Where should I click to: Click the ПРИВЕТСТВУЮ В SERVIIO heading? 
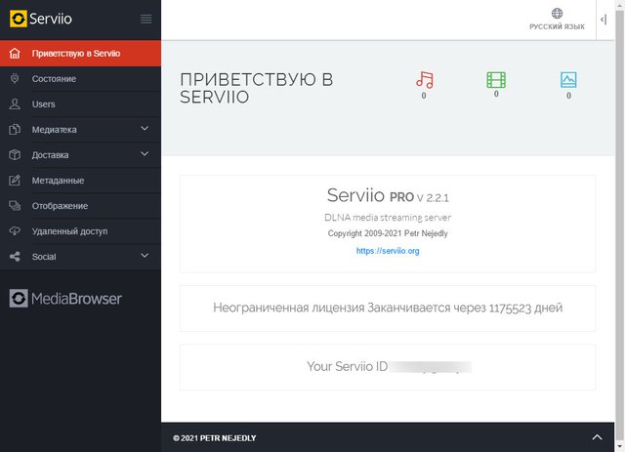click(x=256, y=88)
